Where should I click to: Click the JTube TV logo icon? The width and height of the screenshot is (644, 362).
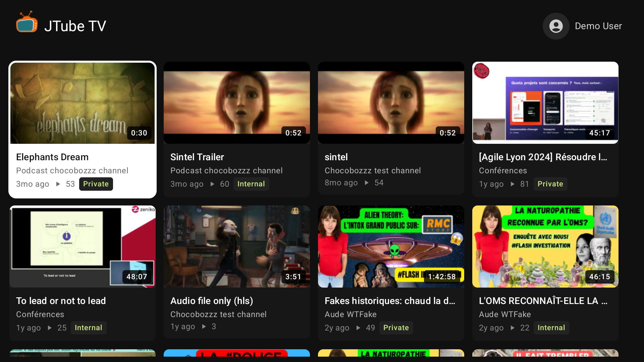27,22
